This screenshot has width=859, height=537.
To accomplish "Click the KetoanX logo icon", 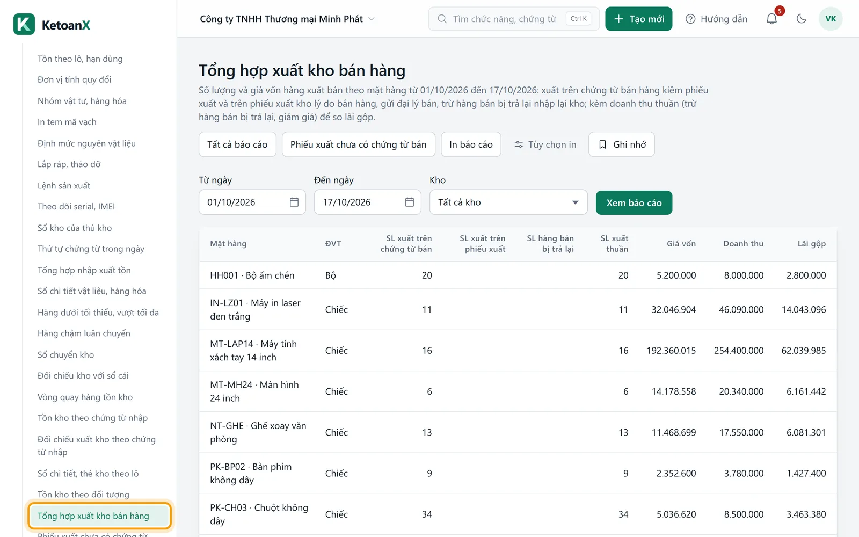I will click(24, 24).
